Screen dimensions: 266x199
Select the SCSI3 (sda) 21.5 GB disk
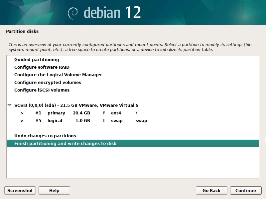pyautogui.click(x=76, y=105)
